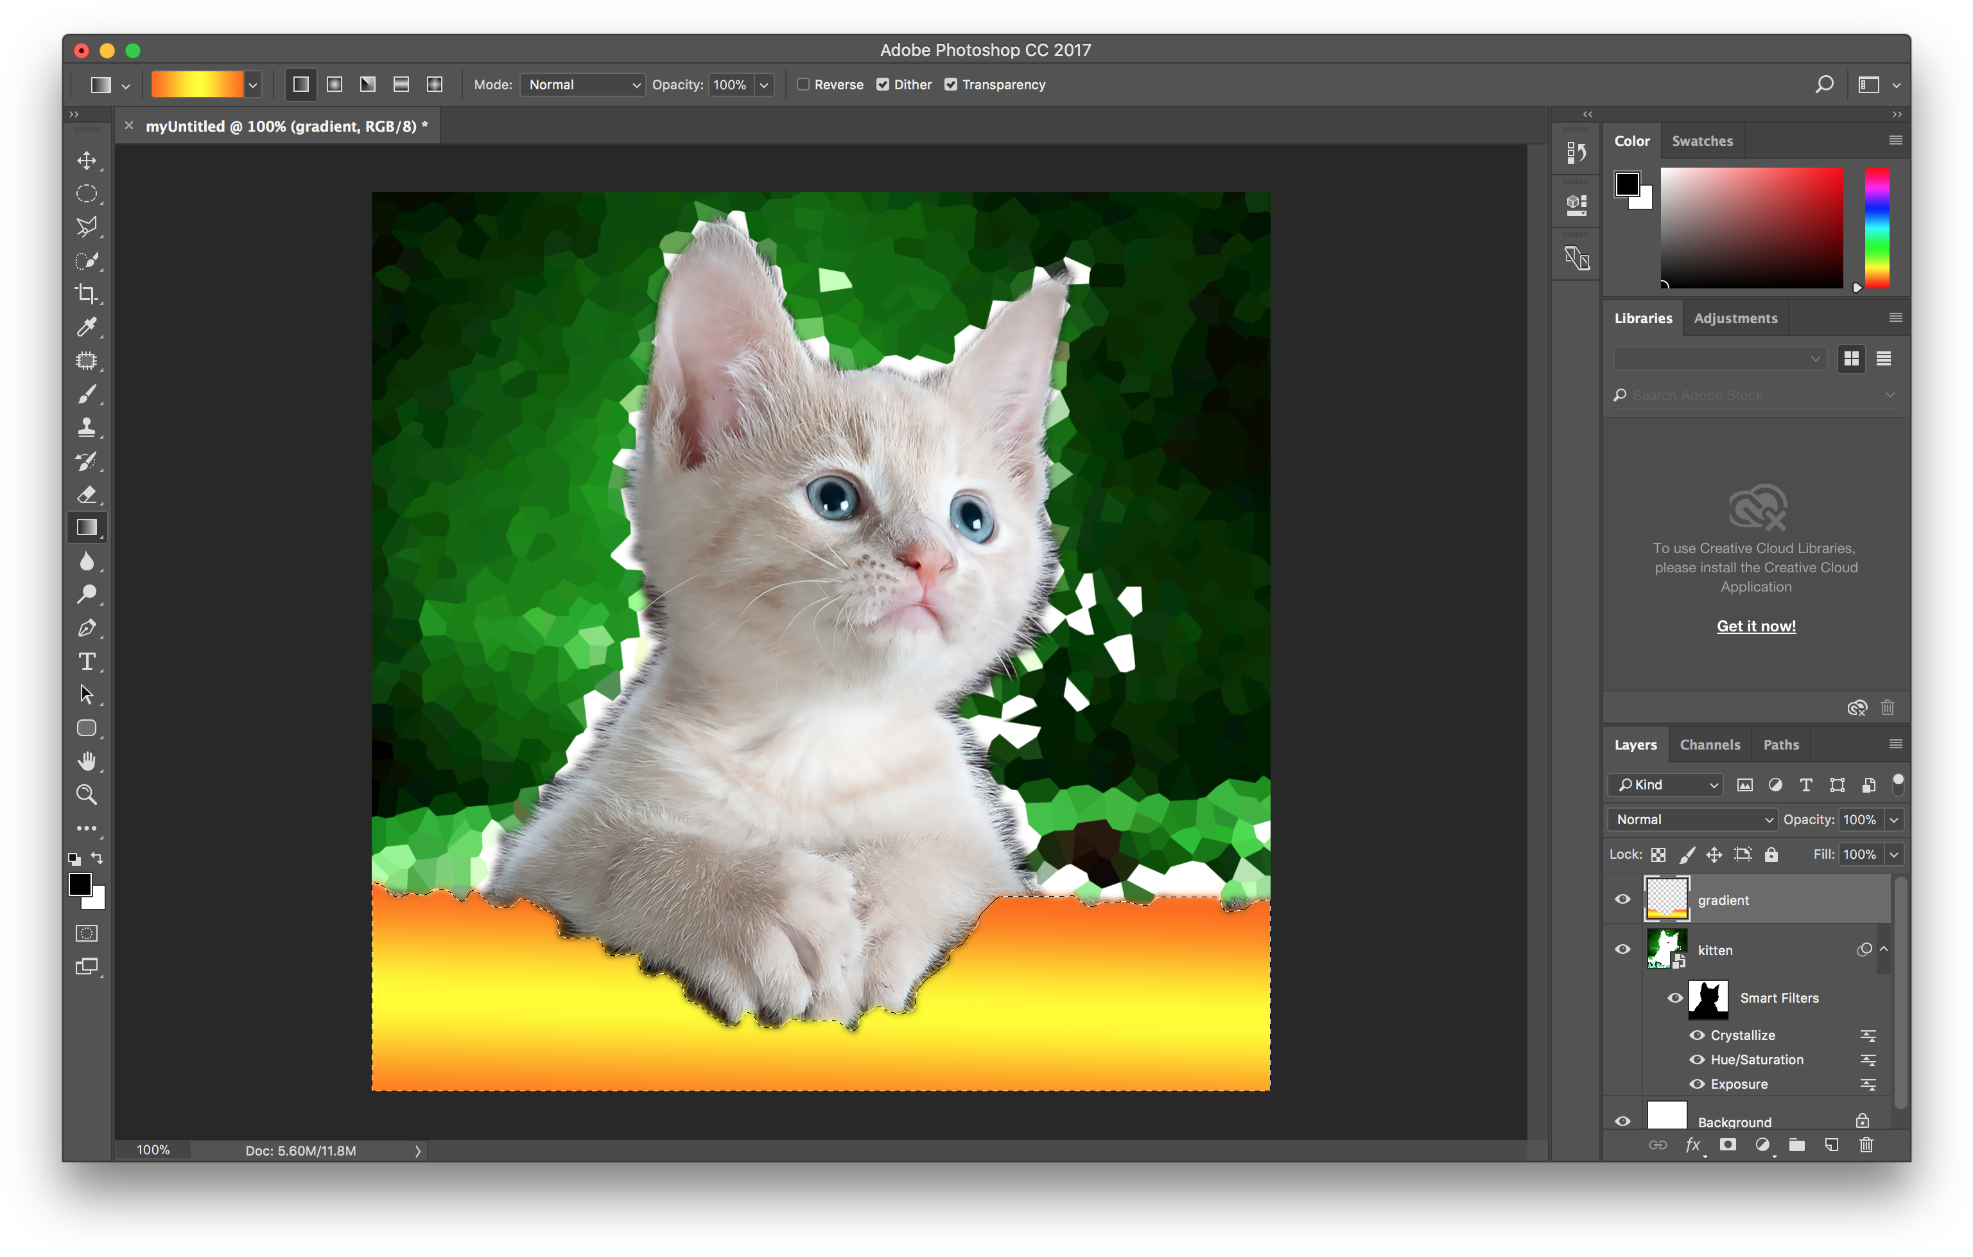Select the Eyedropper tool
The image size is (1973, 1257).
87,327
